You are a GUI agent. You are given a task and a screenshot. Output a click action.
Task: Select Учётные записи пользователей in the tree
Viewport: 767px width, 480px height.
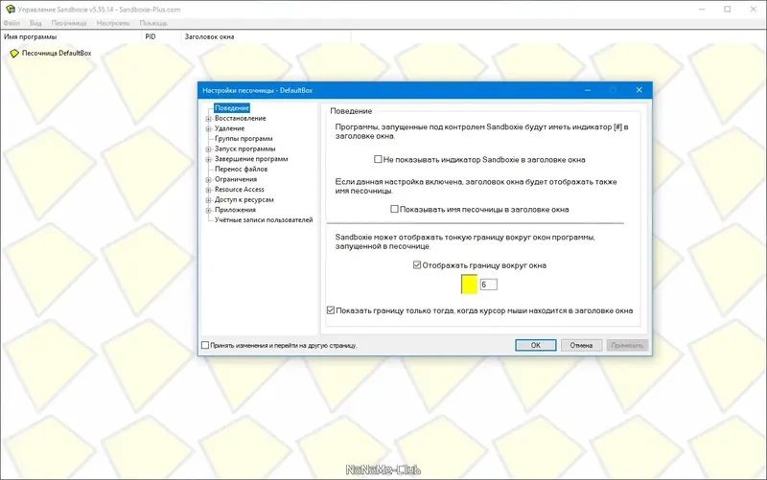click(264, 220)
